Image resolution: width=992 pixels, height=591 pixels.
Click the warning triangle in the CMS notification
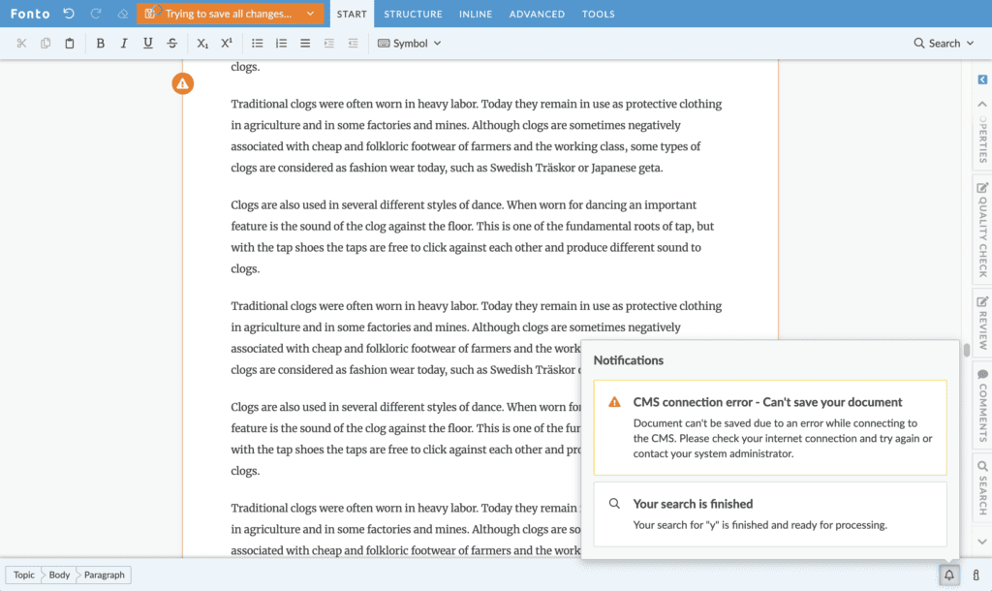(614, 402)
